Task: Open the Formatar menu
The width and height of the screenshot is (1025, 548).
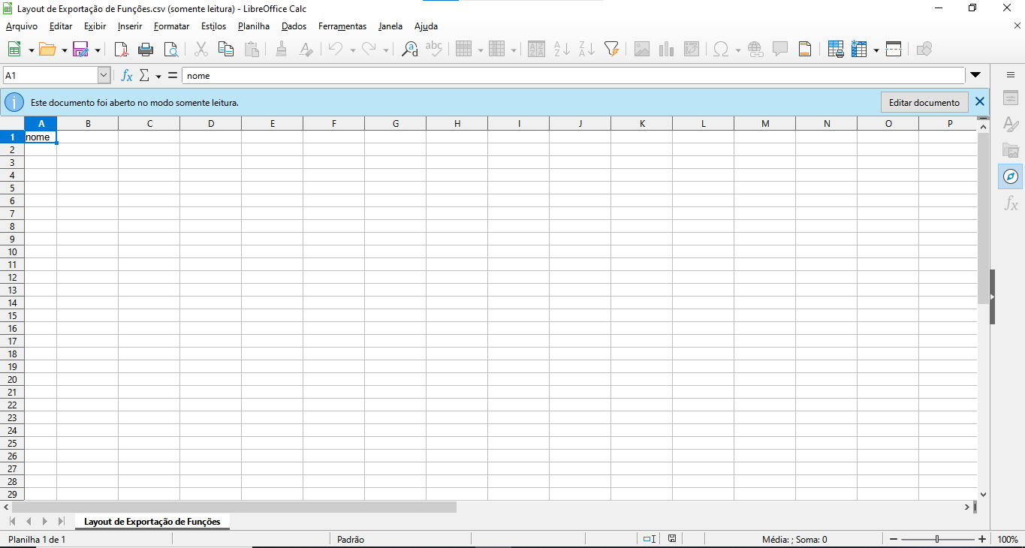Action: 171,26
